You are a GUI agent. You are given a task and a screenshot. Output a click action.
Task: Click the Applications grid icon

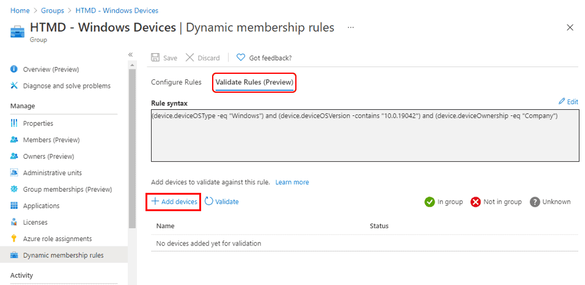pyautogui.click(x=14, y=206)
